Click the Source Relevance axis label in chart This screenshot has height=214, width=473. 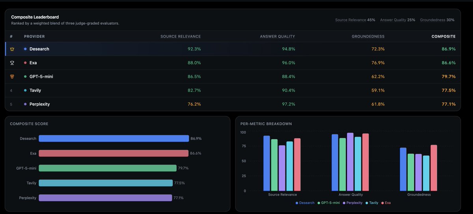282,195
